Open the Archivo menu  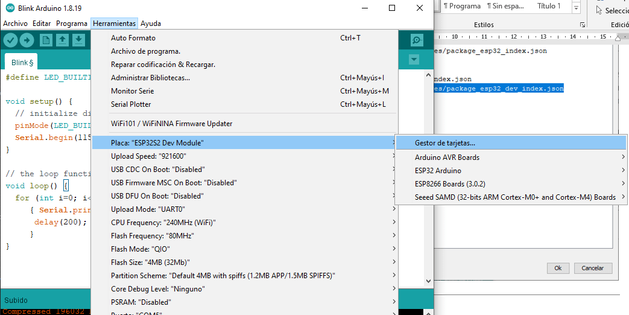coord(15,24)
